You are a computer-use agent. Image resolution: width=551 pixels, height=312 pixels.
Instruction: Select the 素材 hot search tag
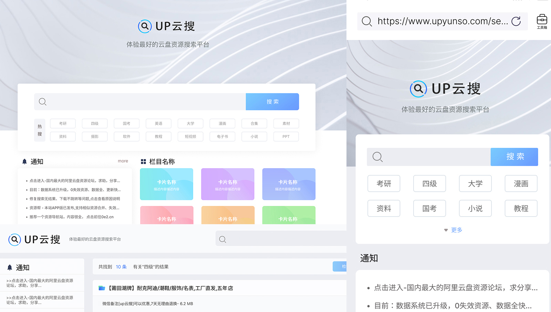(286, 123)
